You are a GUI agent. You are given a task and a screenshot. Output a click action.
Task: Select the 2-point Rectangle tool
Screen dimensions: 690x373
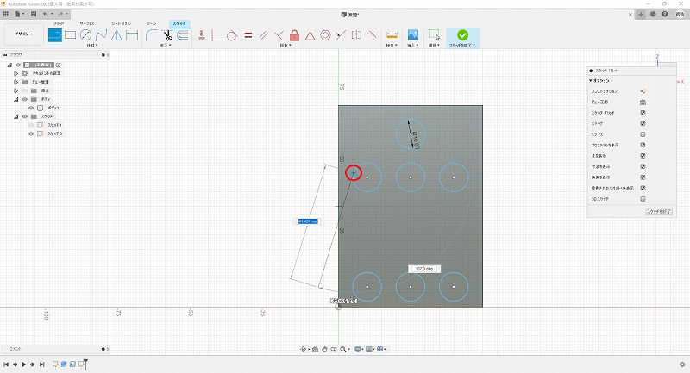pos(70,35)
